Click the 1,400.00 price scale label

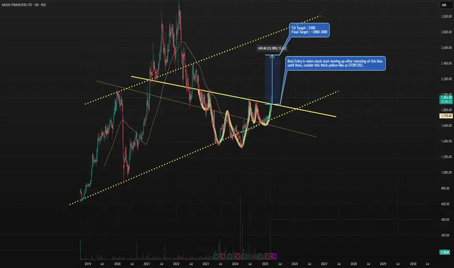point(446,141)
